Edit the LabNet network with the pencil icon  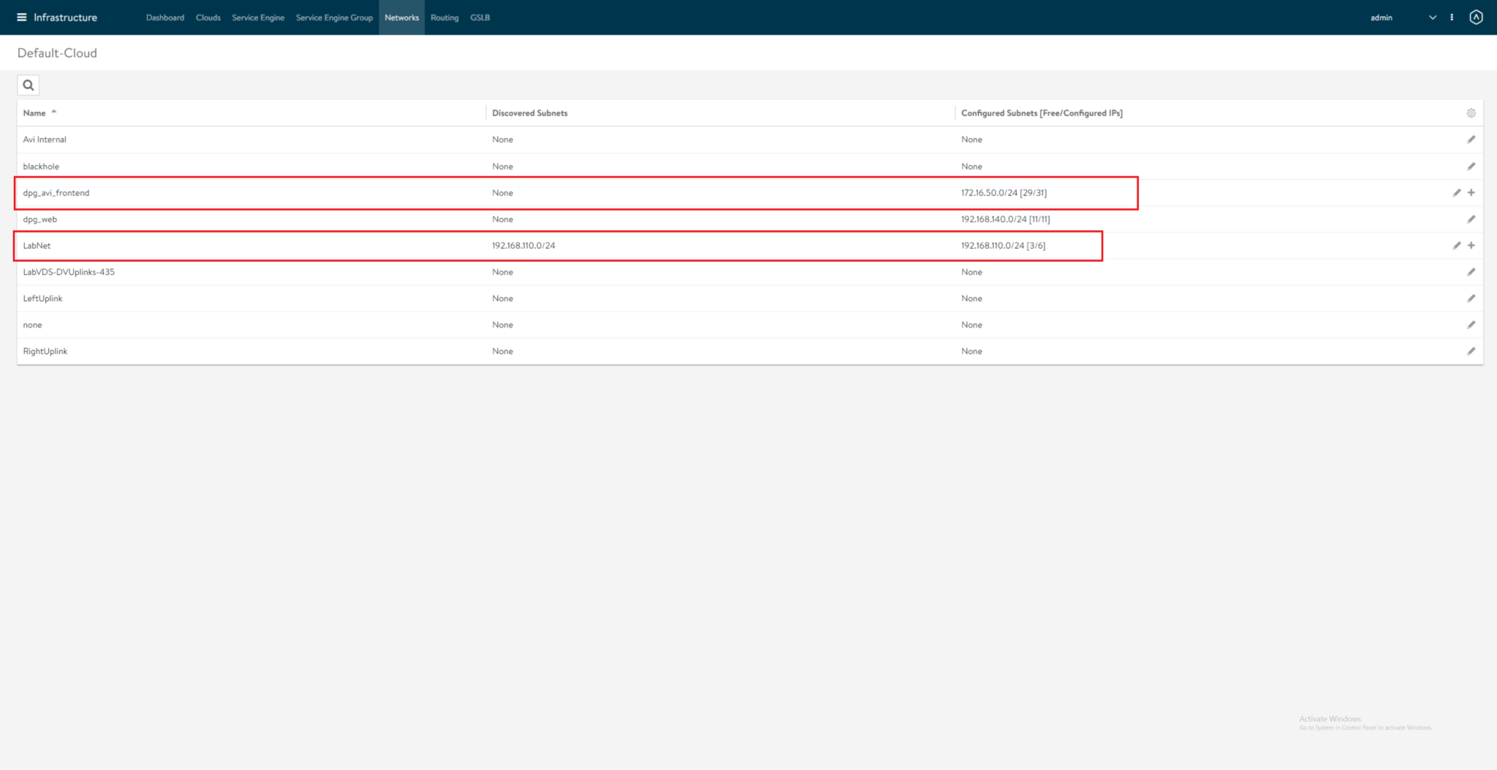point(1458,245)
